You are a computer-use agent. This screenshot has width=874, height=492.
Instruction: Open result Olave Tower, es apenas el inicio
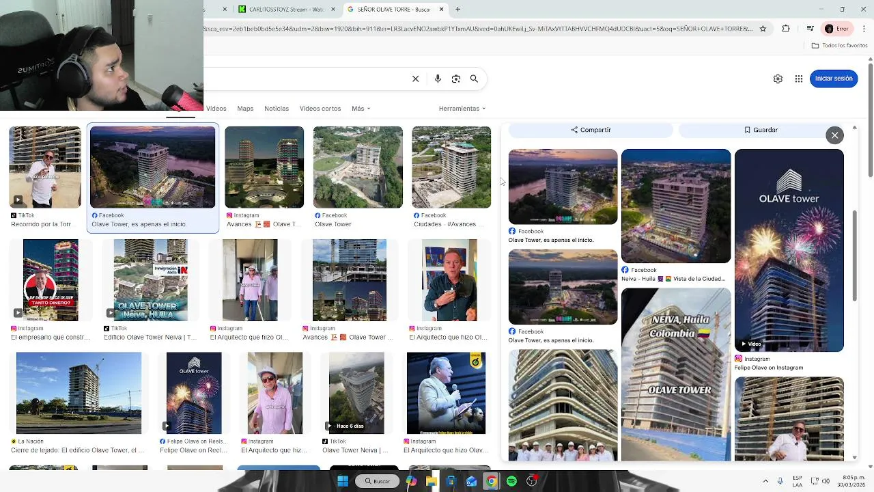click(x=153, y=167)
